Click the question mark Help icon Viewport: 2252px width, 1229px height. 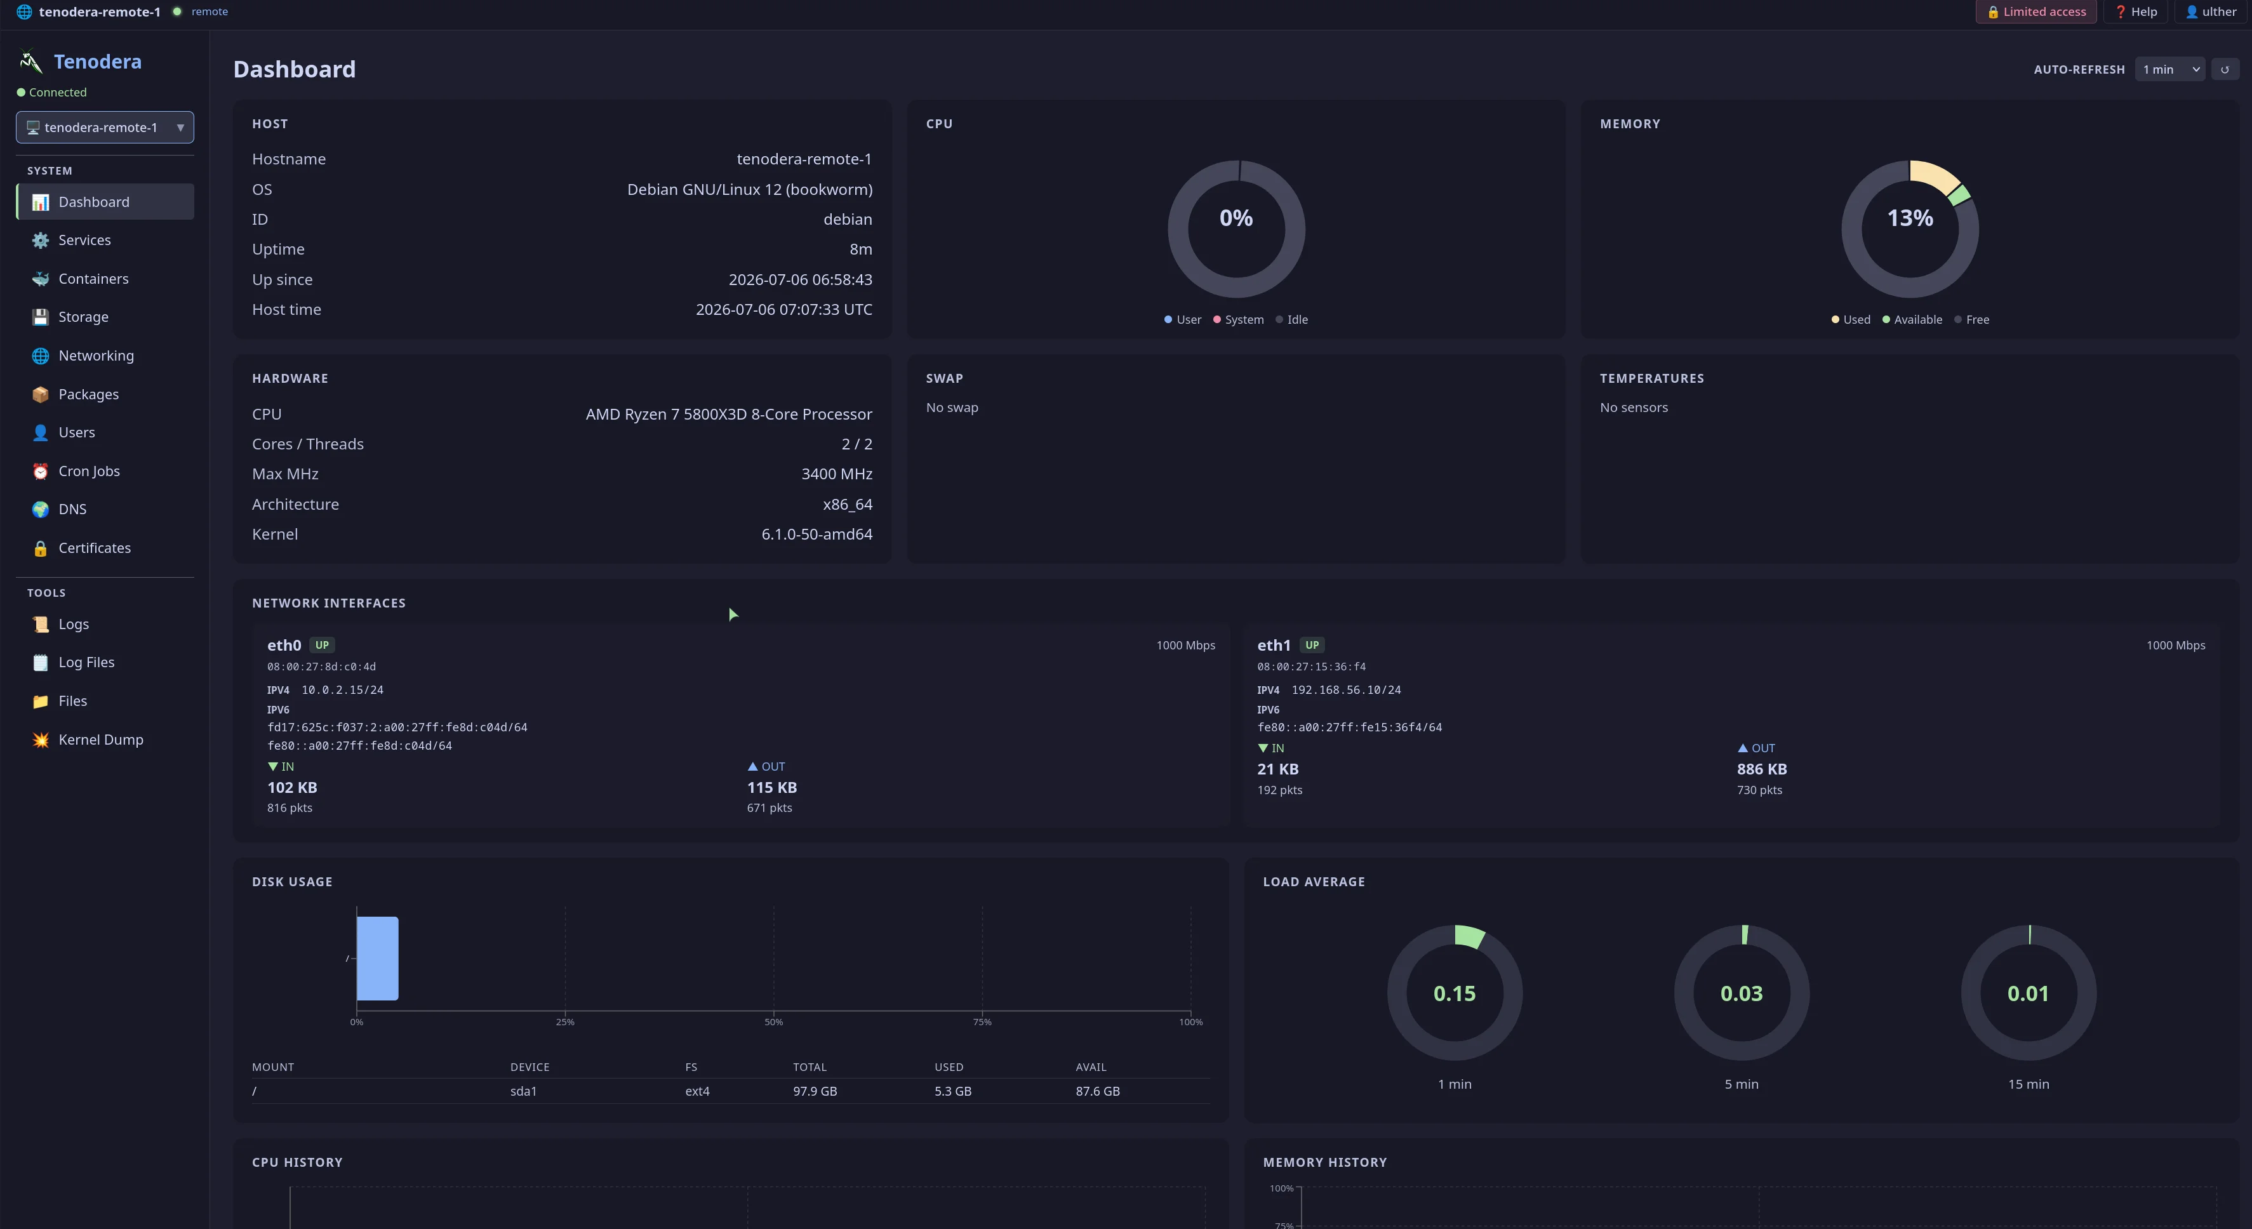(x=2120, y=12)
